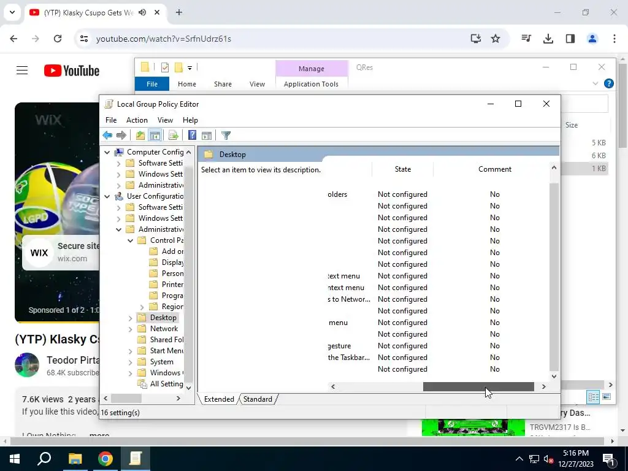Screen dimensions: 628x471
Task: Switch to the Standard tab
Action: click(258, 399)
